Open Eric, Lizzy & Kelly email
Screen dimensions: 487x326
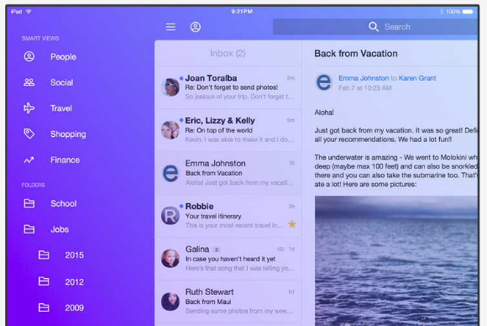(x=228, y=130)
